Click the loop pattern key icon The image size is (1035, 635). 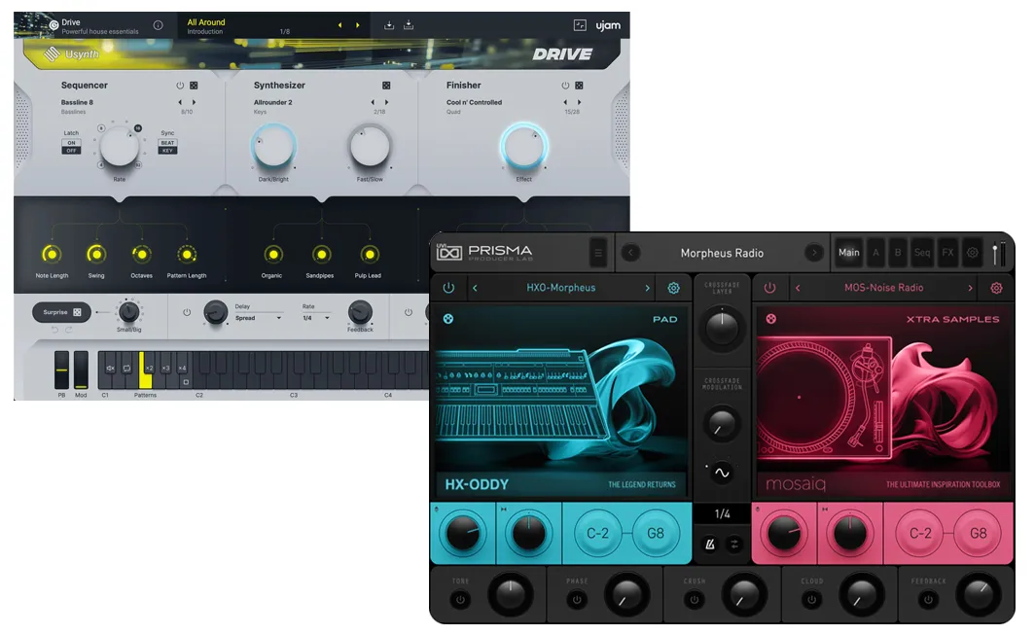[126, 369]
